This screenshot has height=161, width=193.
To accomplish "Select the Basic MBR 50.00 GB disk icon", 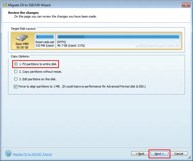I will click(22, 41).
